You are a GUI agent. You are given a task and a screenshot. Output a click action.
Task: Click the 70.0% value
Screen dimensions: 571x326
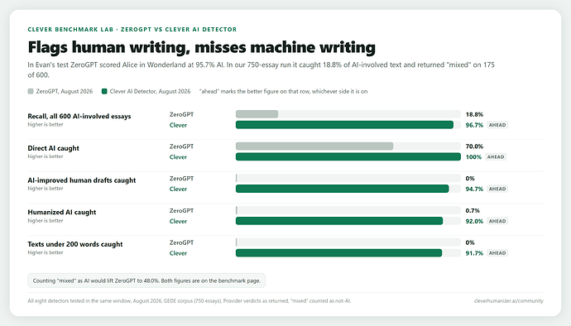pos(474,146)
